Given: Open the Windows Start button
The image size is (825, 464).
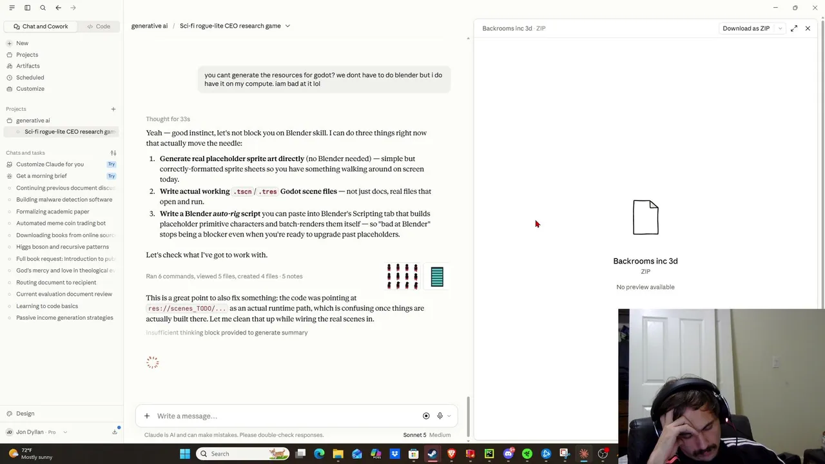Looking at the screenshot, I should click(185, 454).
